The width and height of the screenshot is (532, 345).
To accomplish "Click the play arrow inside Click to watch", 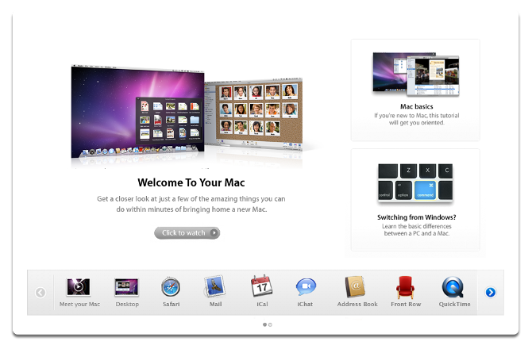I will click(x=214, y=233).
